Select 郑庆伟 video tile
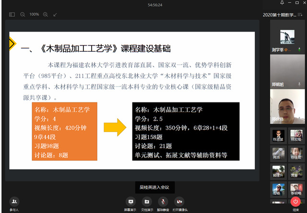Screen dimensions: 307x213 (x=287, y=106)
